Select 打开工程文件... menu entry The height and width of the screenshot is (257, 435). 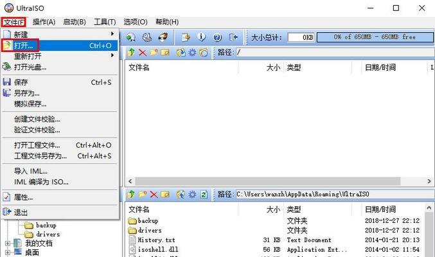pos(60,145)
